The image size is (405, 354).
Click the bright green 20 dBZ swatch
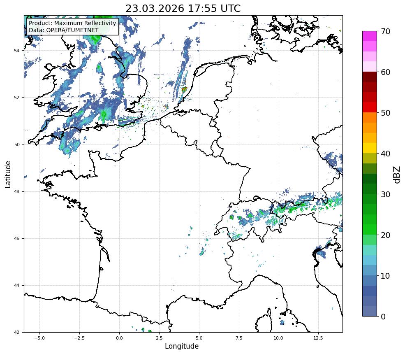370,230
